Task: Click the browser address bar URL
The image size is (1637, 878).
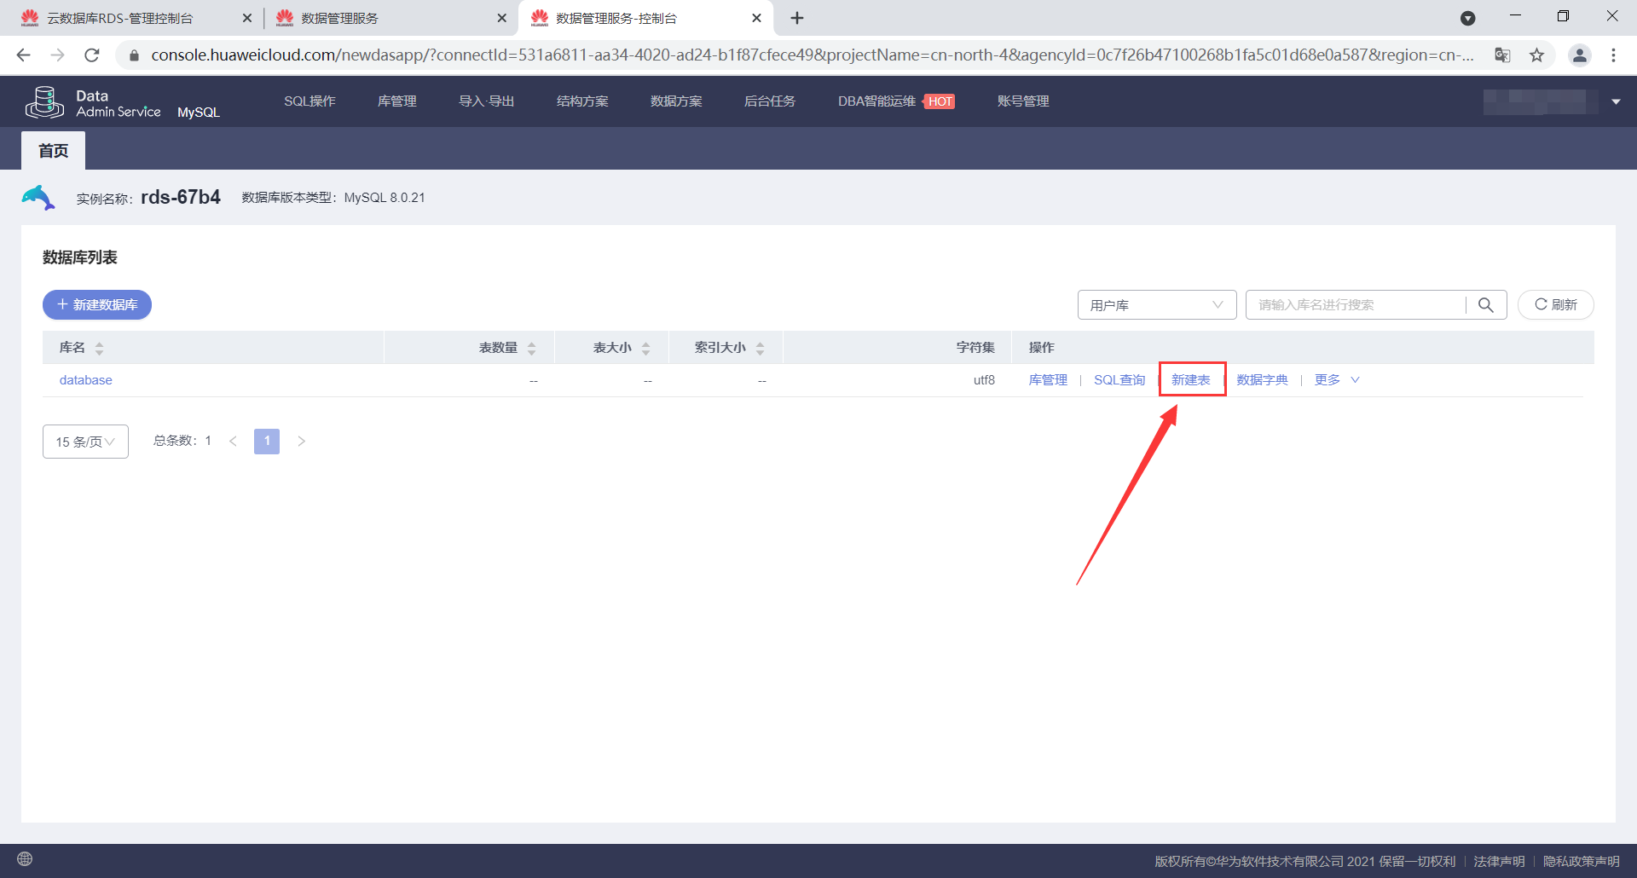Action: click(812, 55)
